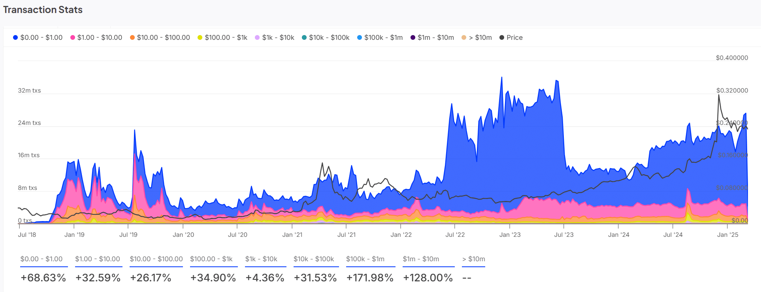Click the lavender $1k - $10k legend dot

[257, 37]
